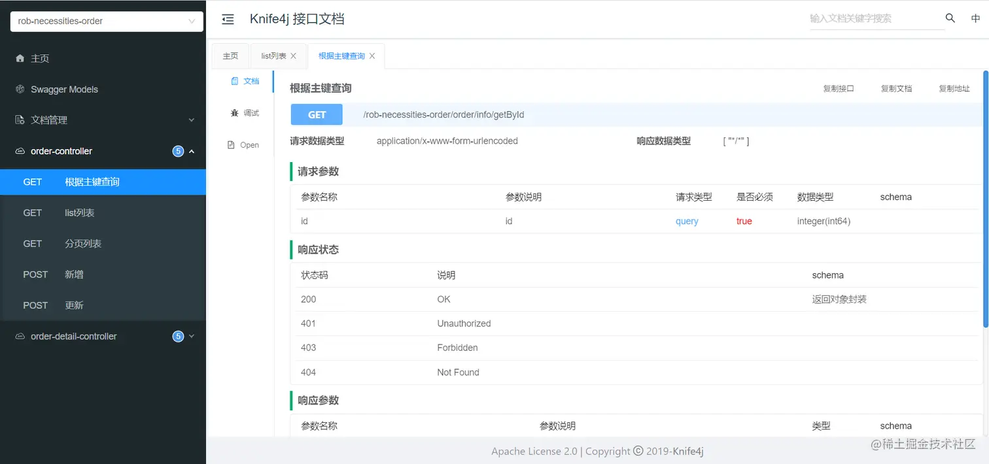
Task: Click the Knife4j 接口文档 title
Action: (x=297, y=19)
